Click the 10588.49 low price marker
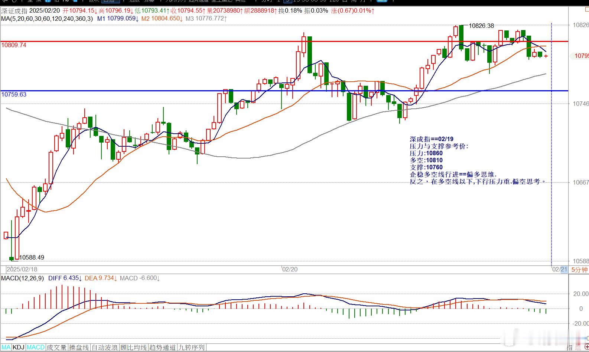The image size is (589, 352). point(32,257)
